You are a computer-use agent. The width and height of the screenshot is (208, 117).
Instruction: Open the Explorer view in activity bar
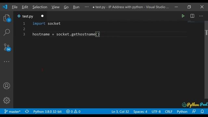(6, 18)
